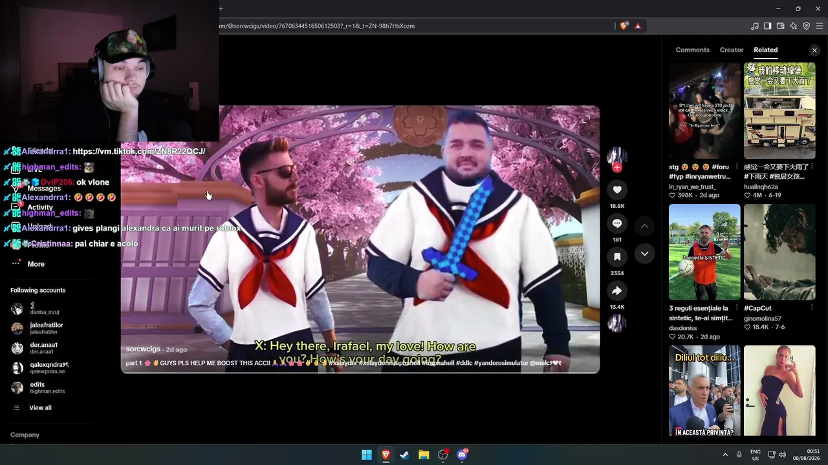This screenshot has width=828, height=465.
Task: Open the dasdeniss sintetic football video
Action: (x=704, y=252)
